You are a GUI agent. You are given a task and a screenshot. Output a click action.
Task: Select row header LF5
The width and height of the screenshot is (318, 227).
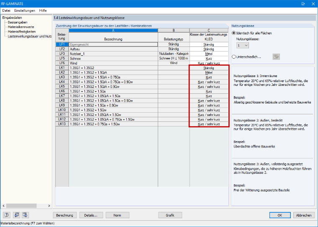click(x=62, y=58)
